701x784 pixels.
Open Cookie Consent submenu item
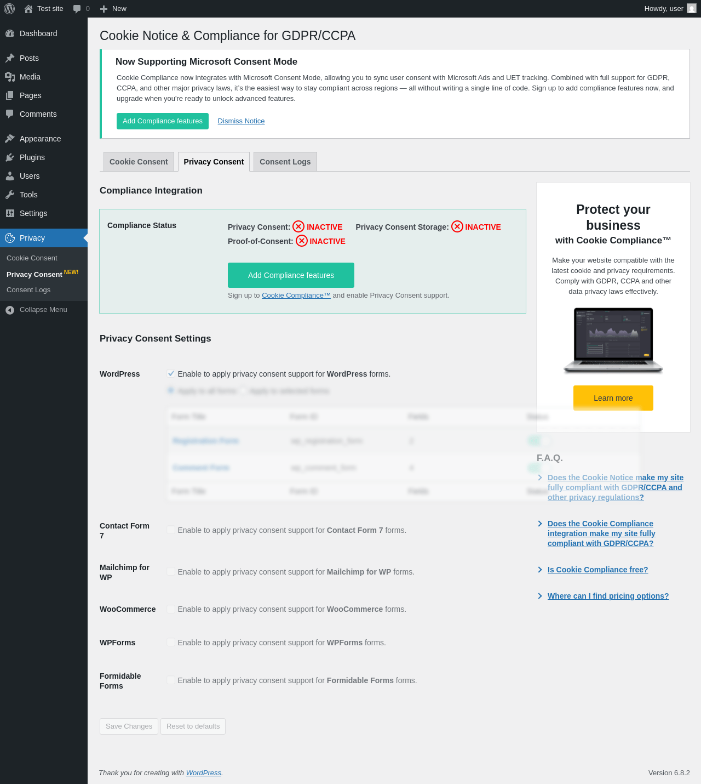click(x=32, y=258)
